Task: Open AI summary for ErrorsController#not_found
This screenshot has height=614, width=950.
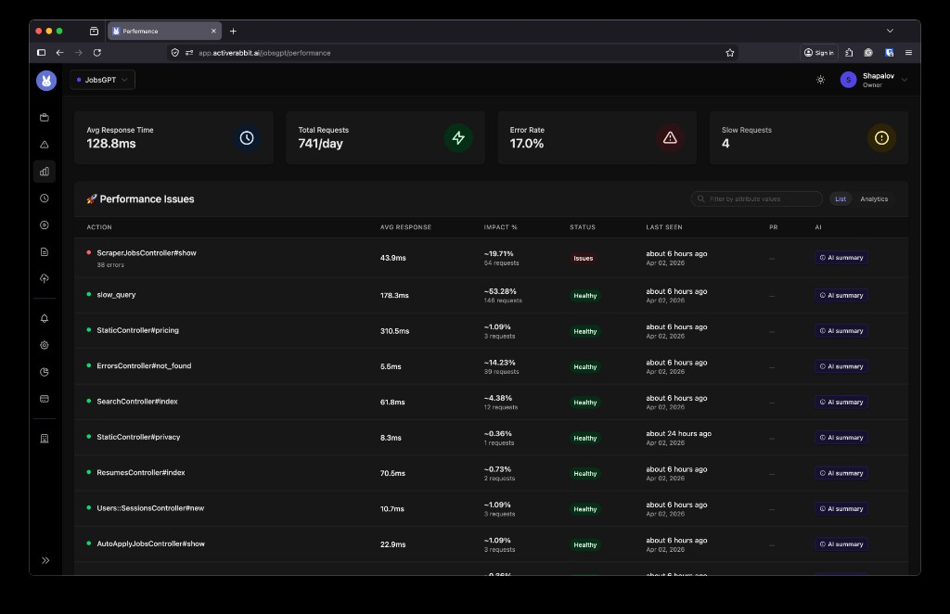Action: coord(841,366)
